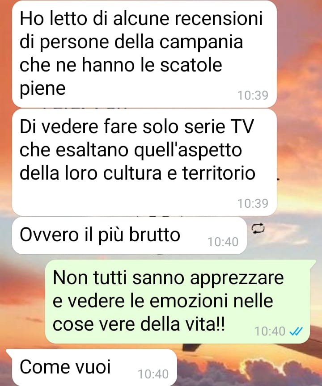Select the "Ho letto di alcune recensioni" message bubble
322x386 pixels.
[144, 54]
